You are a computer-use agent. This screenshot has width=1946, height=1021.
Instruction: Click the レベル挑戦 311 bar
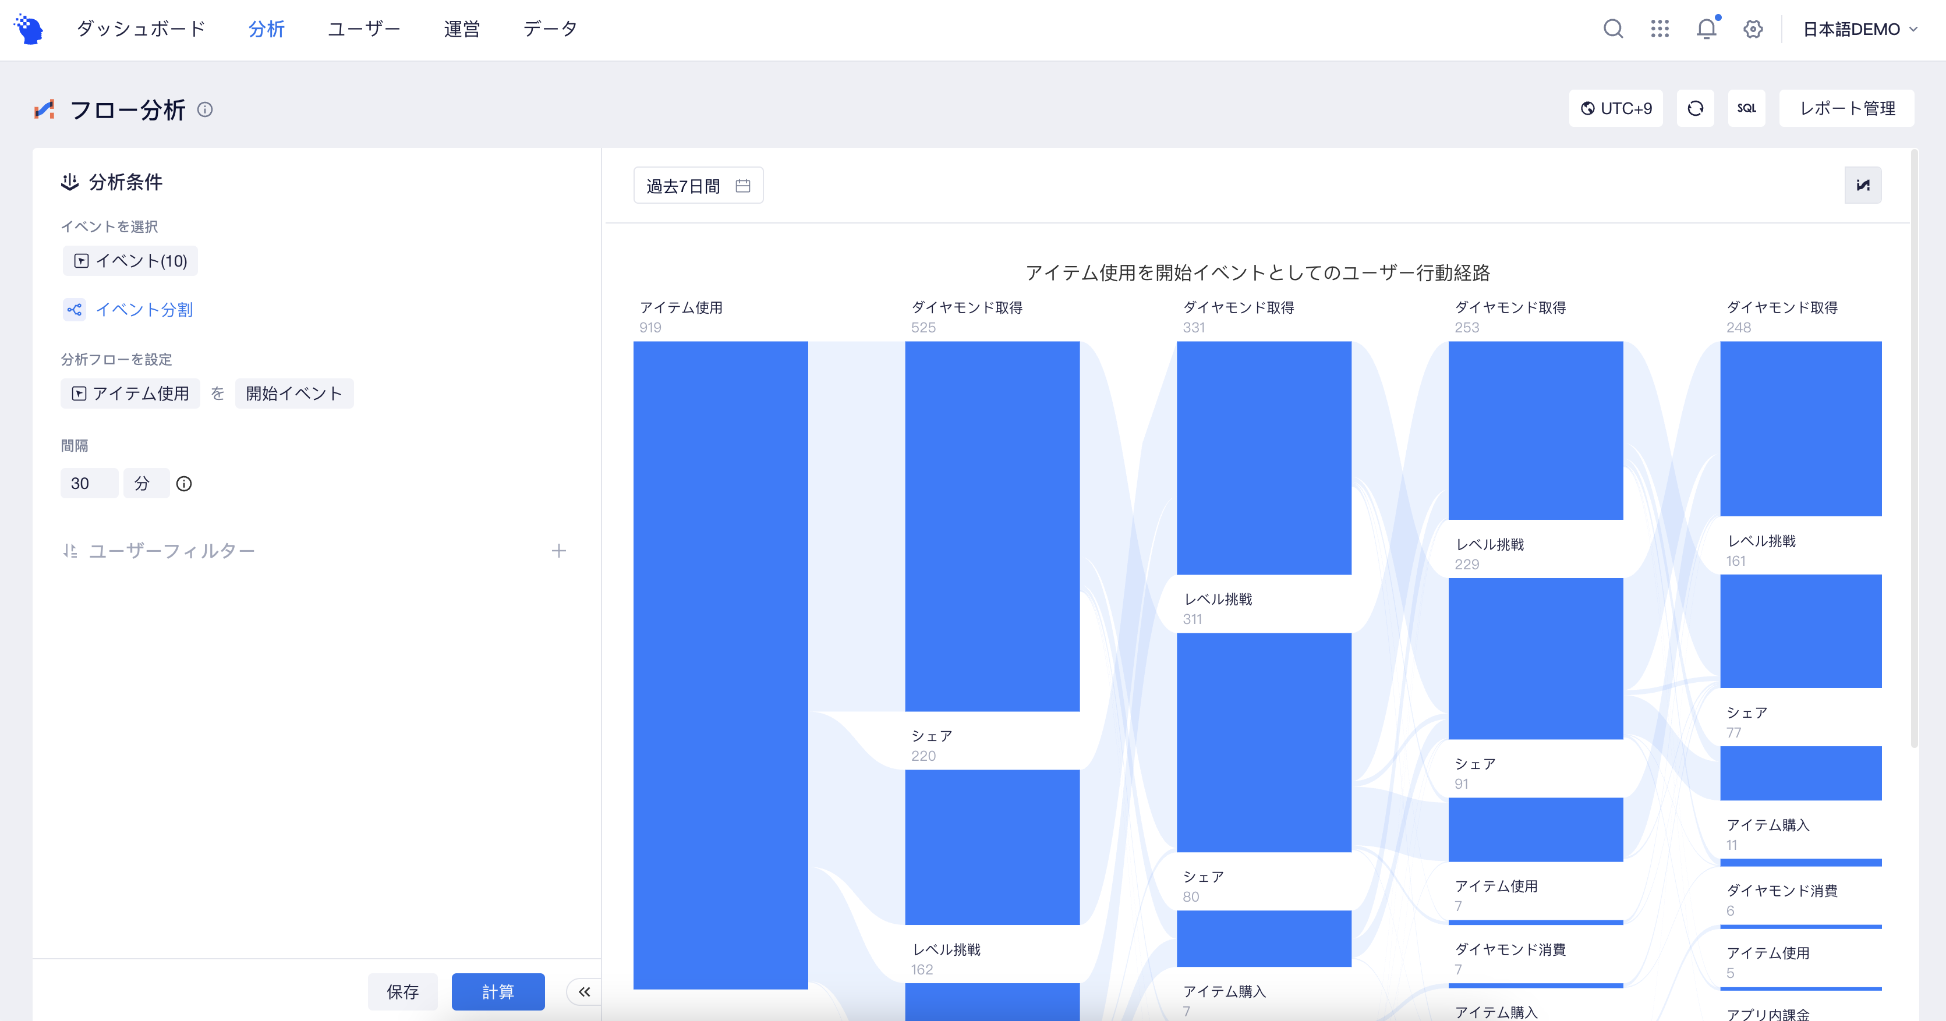(x=1264, y=742)
